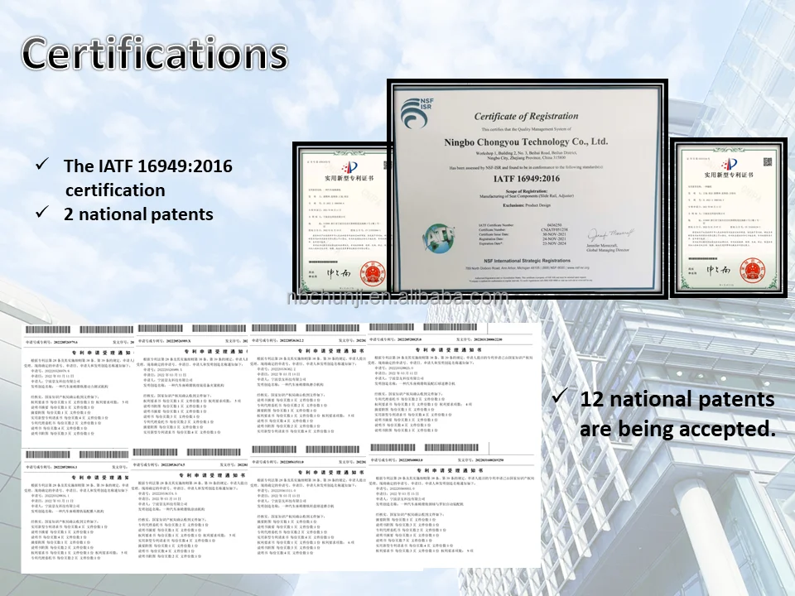Click the NSF ISR logo on certificate
Image resolution: width=795 pixels, height=596 pixels.
coord(417,113)
